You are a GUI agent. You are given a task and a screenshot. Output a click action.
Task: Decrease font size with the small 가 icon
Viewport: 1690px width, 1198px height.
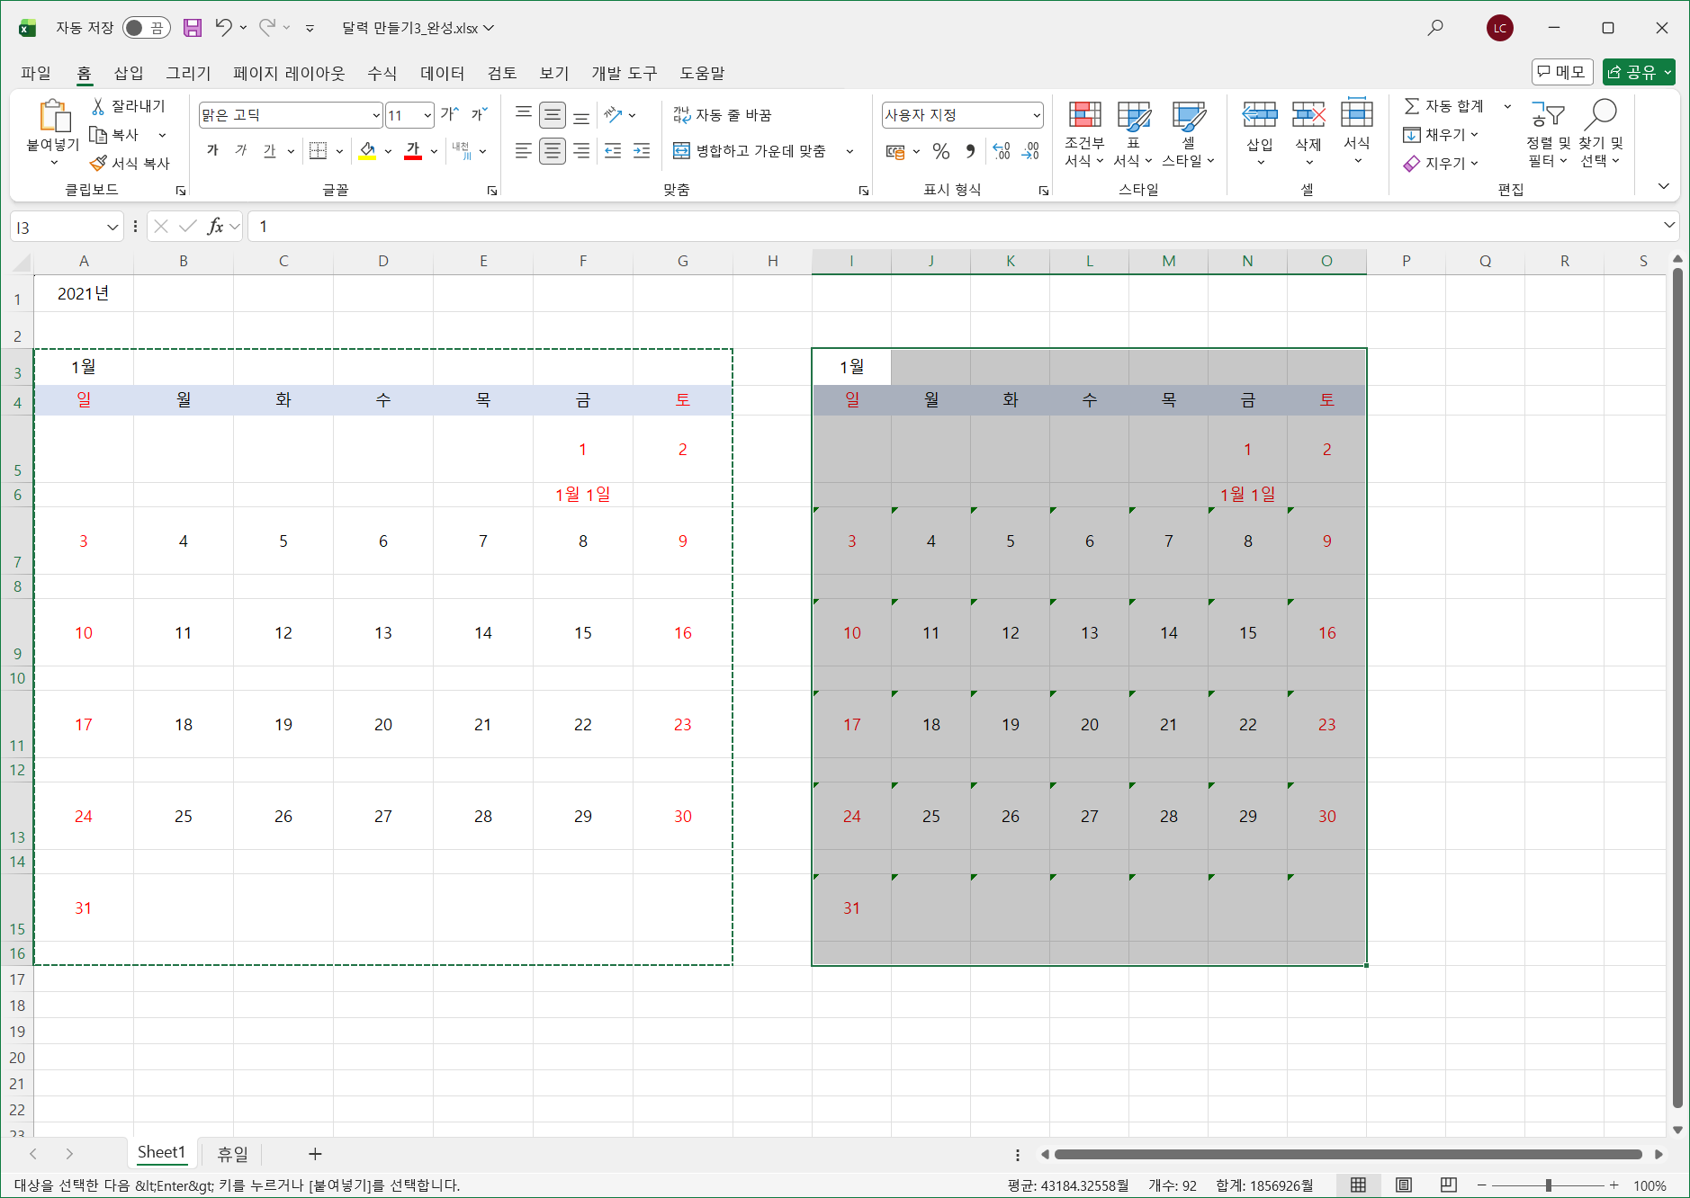[479, 114]
